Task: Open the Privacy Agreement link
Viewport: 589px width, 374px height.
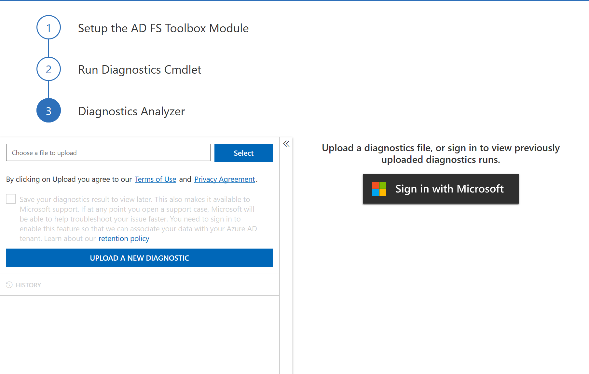Action: point(225,179)
